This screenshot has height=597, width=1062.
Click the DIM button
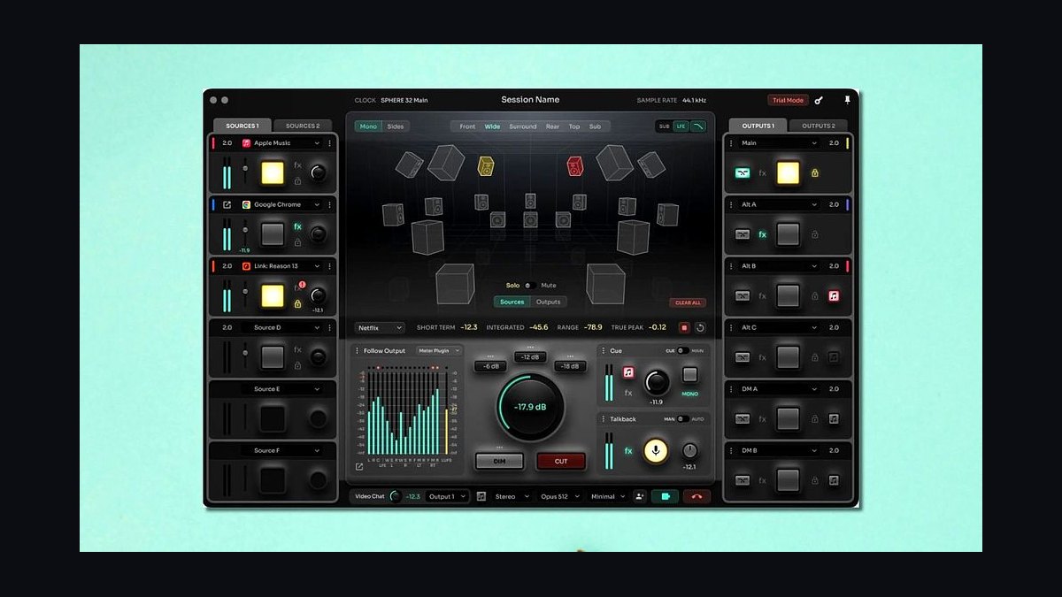point(499,461)
